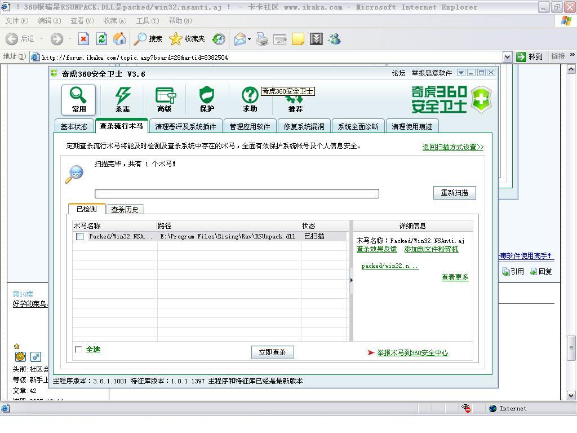Viewport: 577px width, 433px height.
Task: Open the 查杀历史 tab
Action: coord(125,209)
